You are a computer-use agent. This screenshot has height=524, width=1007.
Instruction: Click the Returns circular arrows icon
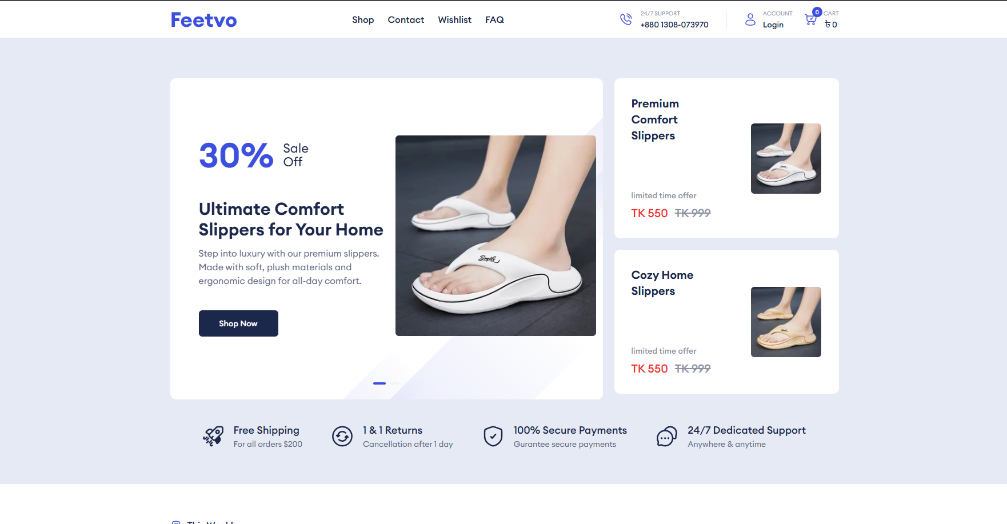click(x=342, y=437)
